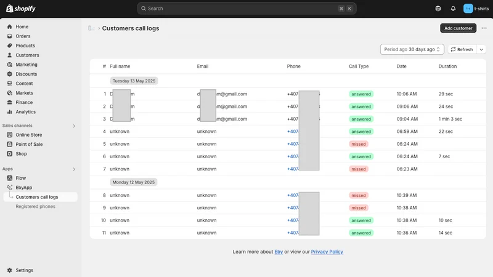Viewport: 493px width, 277px height.
Task: Click the Point of Sale icon
Action: (9, 144)
